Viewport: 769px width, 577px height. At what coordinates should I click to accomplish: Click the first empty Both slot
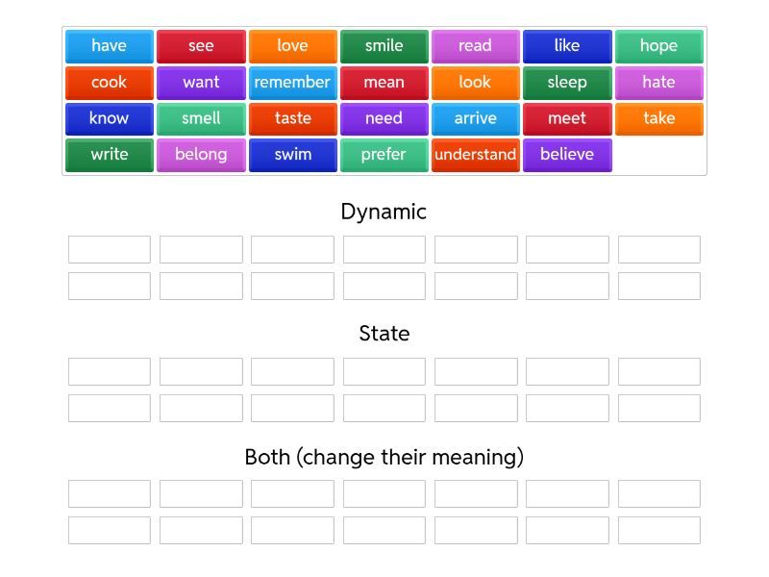pyautogui.click(x=110, y=494)
